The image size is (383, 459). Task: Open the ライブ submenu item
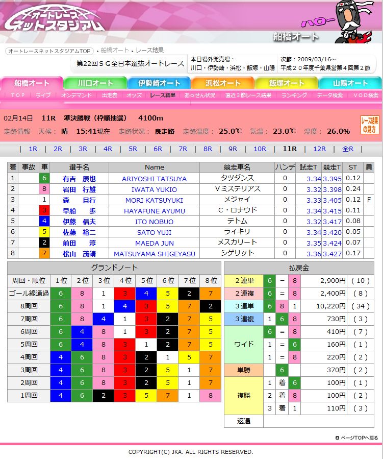[43, 95]
